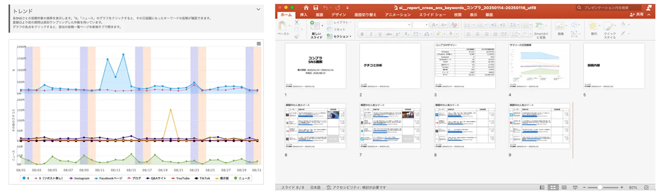The width and height of the screenshot is (664, 194).
Task: Adjust the zoom slider in status bar
Action: tap(600, 187)
